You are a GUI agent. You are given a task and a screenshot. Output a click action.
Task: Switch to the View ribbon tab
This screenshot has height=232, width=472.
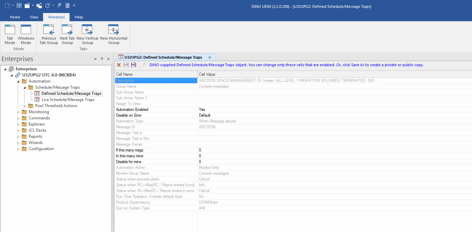coord(34,17)
